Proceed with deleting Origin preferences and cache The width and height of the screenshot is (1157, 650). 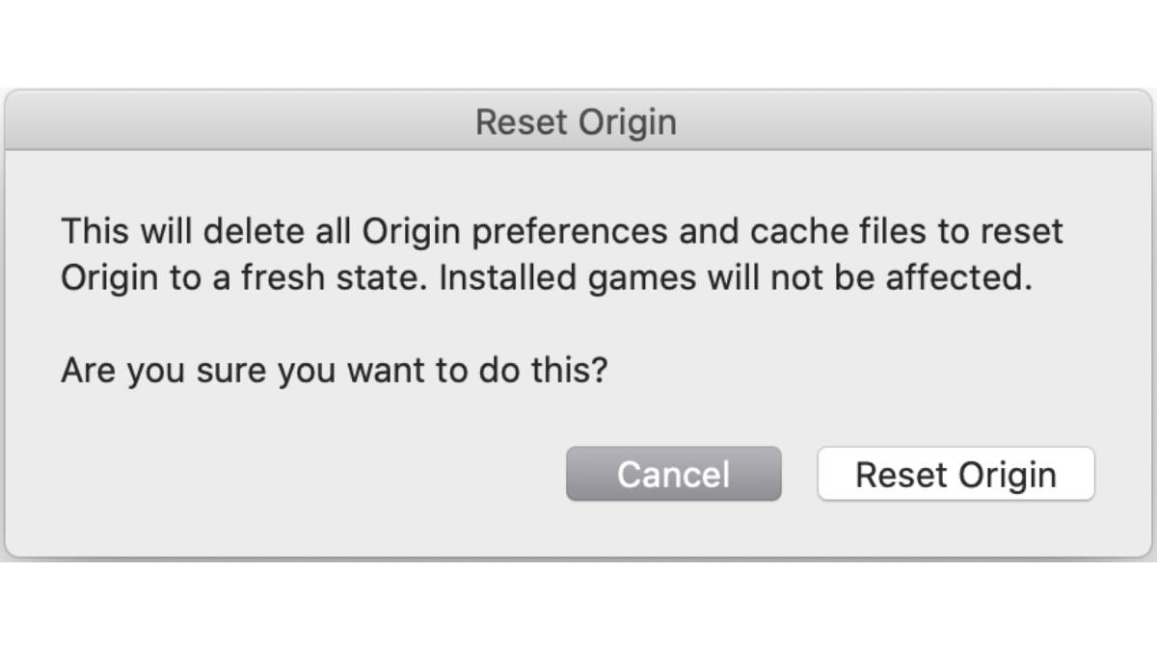tap(954, 473)
